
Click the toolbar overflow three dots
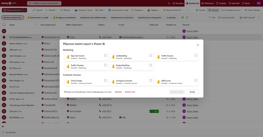pyautogui.click(x=188, y=10)
